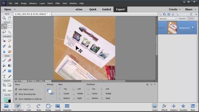Click the horizontal canvas scrollbar
This screenshot has height=112, width=199.
[x=103, y=81]
